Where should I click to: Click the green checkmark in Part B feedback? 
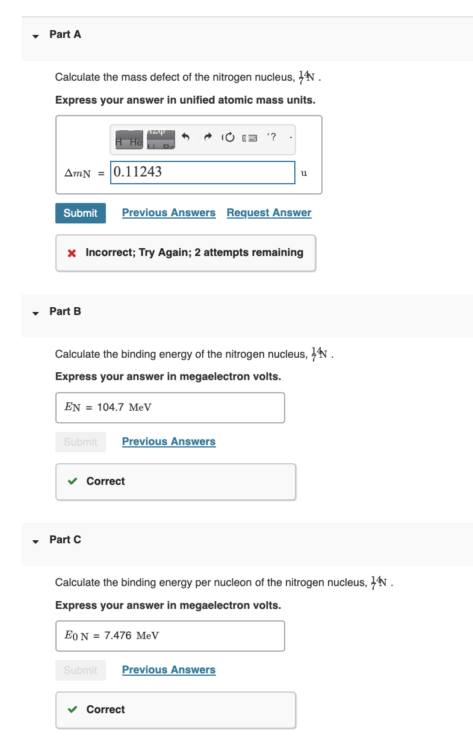(x=73, y=481)
